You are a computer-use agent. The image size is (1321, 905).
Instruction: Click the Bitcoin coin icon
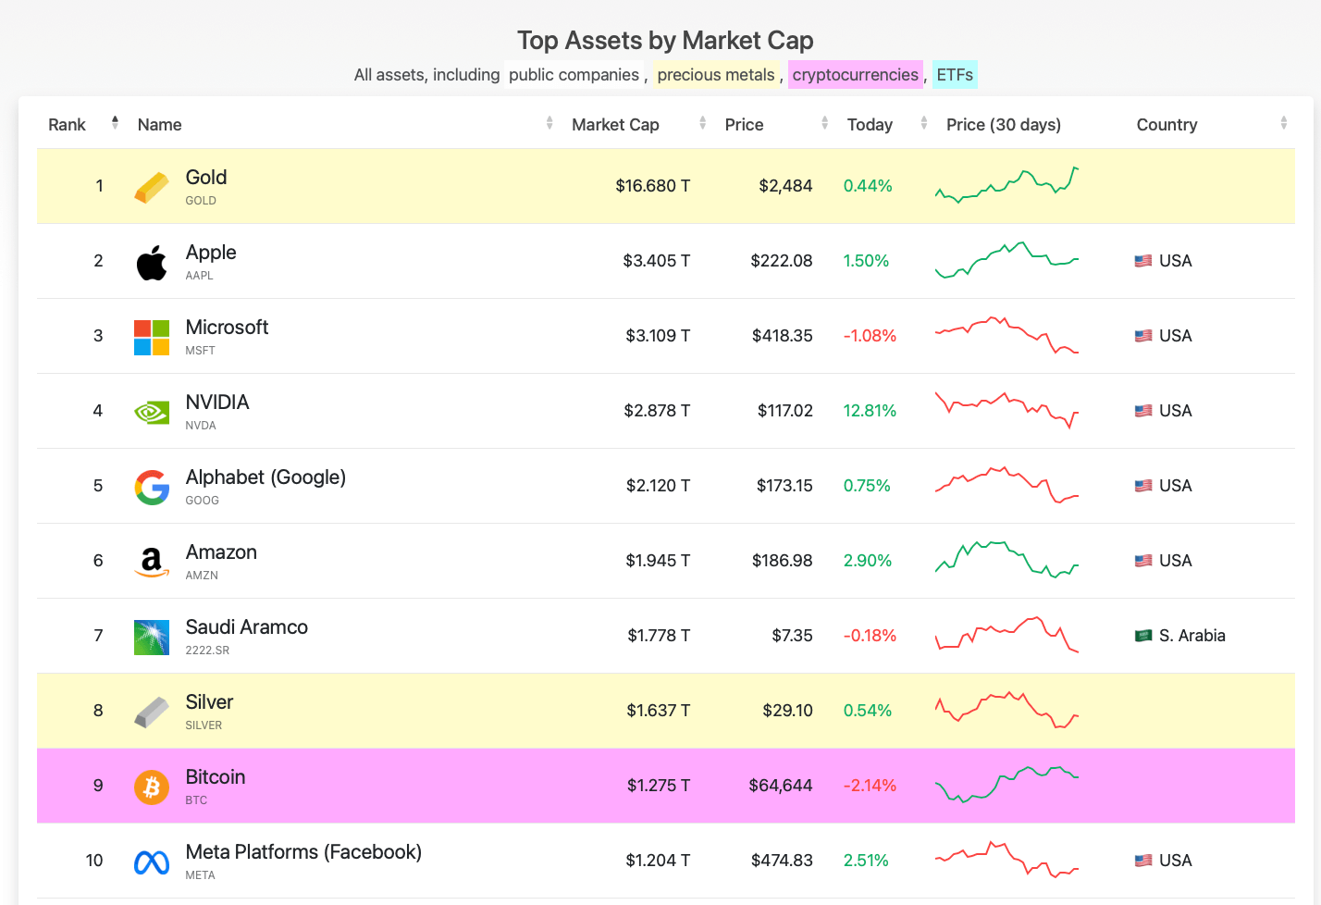click(x=152, y=787)
